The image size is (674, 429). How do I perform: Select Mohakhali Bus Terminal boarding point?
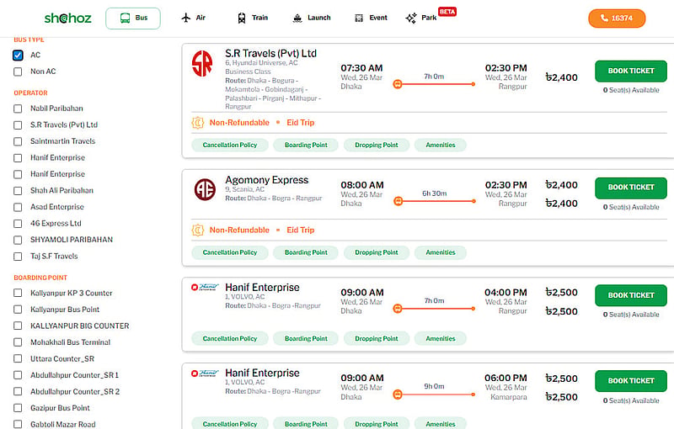(18, 342)
